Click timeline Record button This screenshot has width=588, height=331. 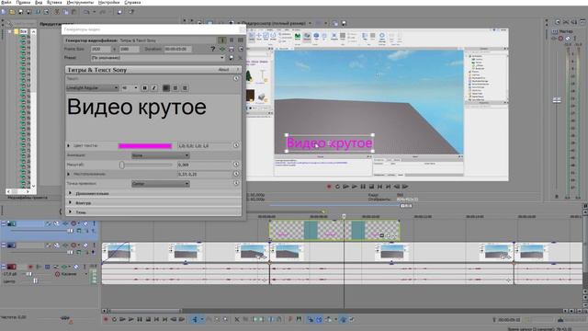pyautogui.click(x=106, y=319)
